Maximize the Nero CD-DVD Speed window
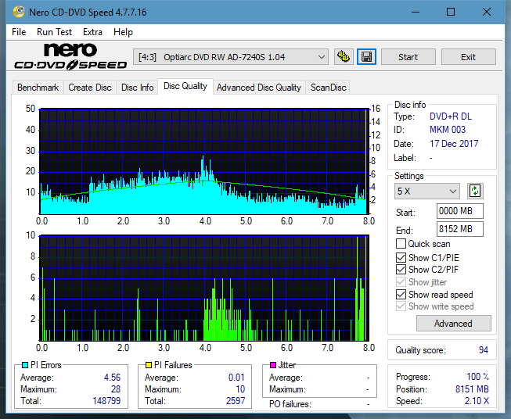Image resolution: width=511 pixels, height=419 pixels. coord(451,12)
